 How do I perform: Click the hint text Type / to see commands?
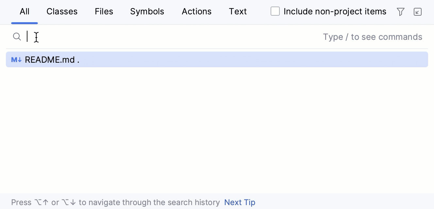[x=373, y=37]
